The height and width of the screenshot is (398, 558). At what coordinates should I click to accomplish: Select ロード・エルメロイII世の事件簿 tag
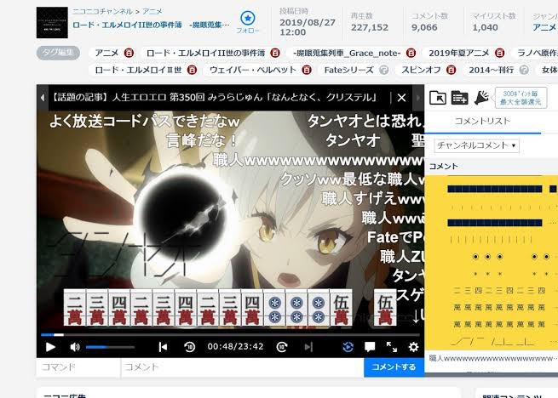tap(205, 53)
